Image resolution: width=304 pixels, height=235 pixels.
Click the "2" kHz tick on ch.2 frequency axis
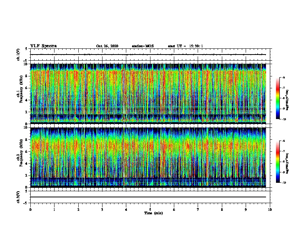tap(26, 175)
